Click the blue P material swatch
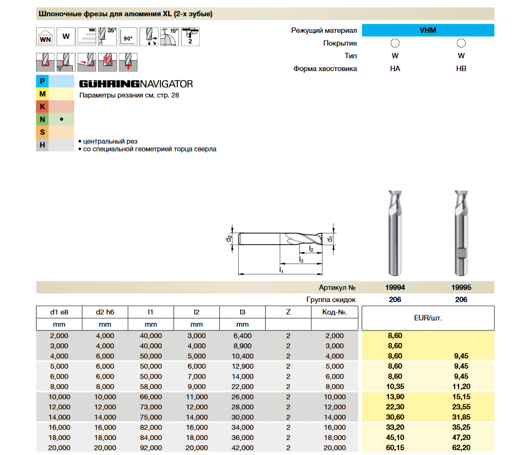 [x=43, y=82]
